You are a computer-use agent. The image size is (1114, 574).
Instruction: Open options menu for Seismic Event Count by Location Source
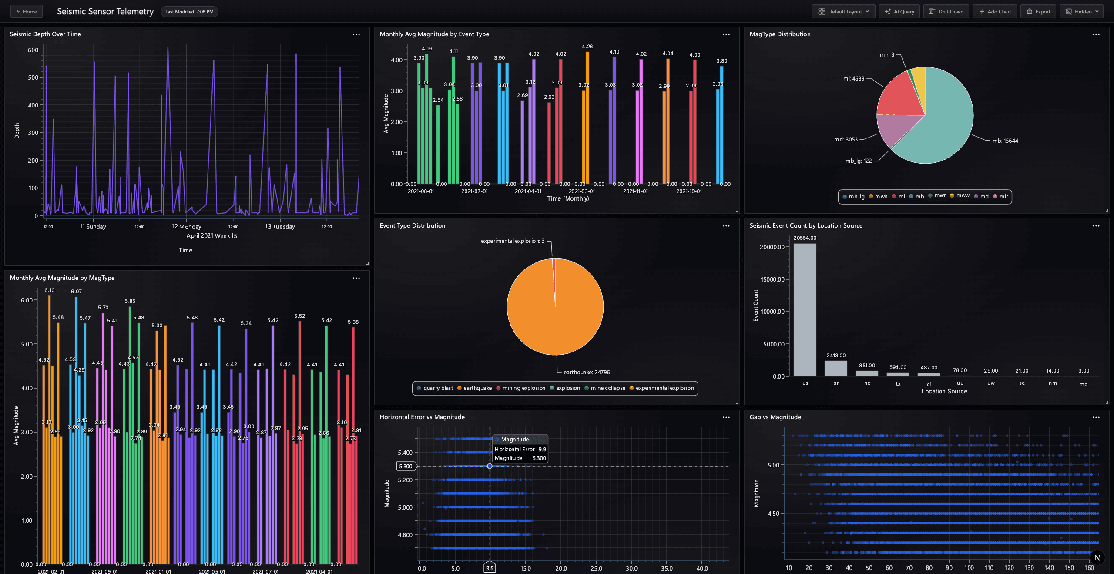[1096, 226]
